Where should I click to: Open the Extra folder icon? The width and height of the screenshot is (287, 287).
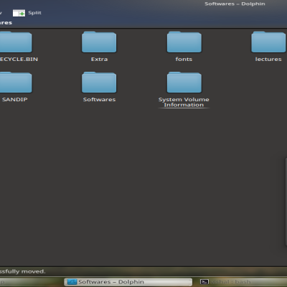99,42
